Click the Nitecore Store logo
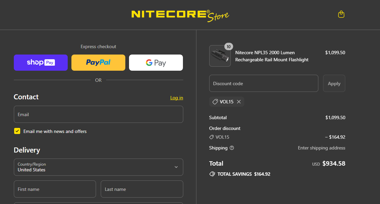380x204 pixels. click(180, 16)
